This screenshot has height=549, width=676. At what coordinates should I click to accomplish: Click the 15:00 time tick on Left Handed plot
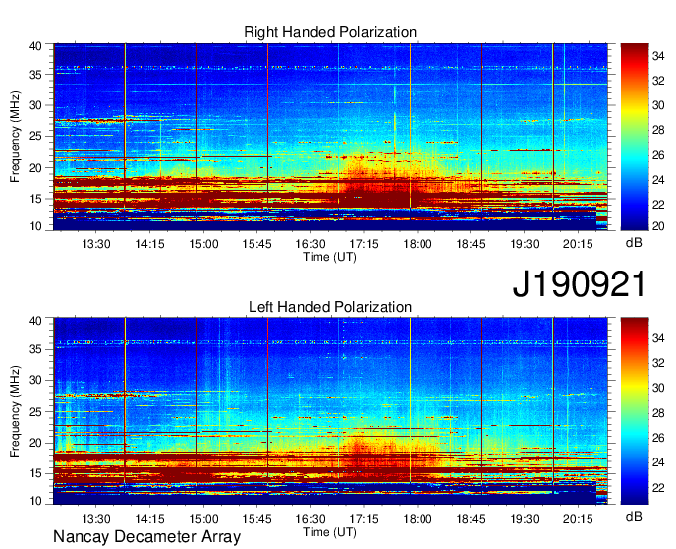click(x=203, y=519)
